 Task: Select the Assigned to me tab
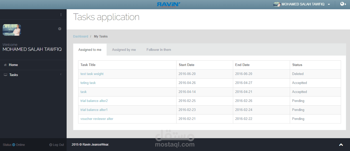[x=90, y=50]
